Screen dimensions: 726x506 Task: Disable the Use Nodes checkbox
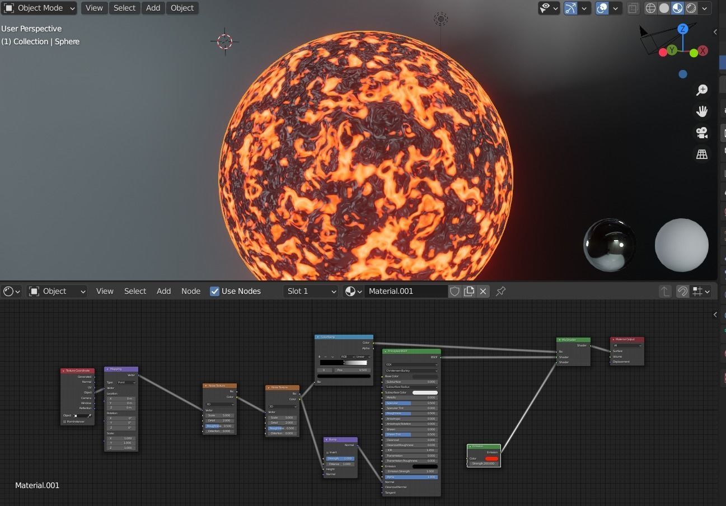coord(214,291)
